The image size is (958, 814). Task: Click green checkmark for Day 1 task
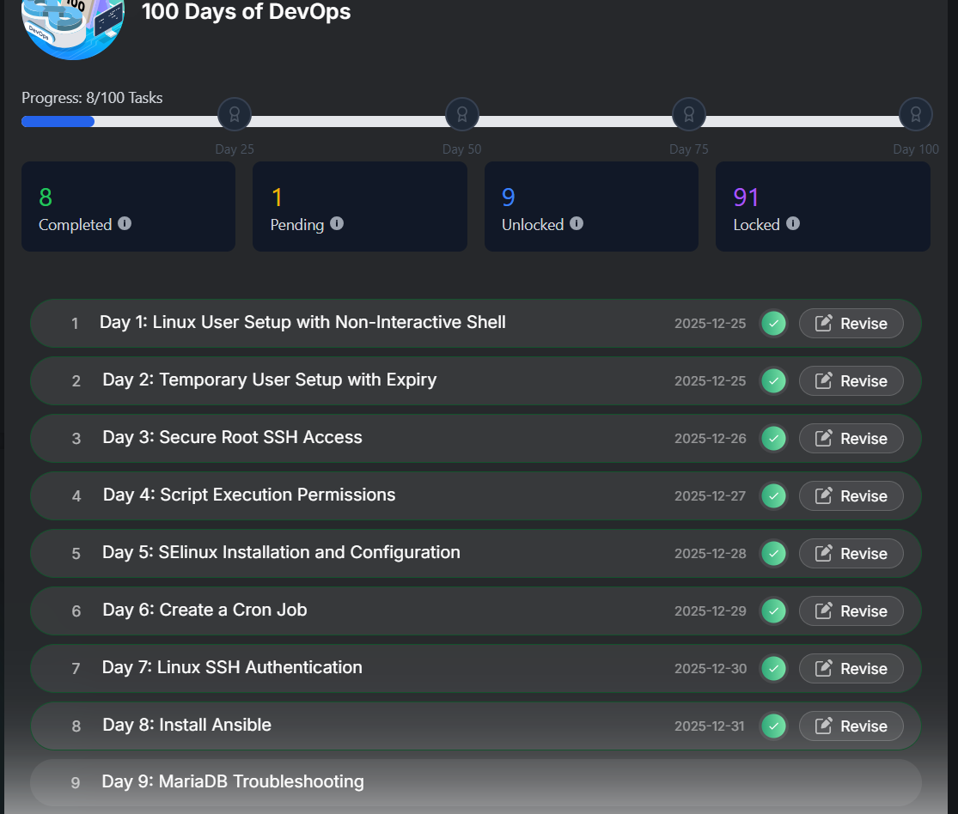[774, 324]
